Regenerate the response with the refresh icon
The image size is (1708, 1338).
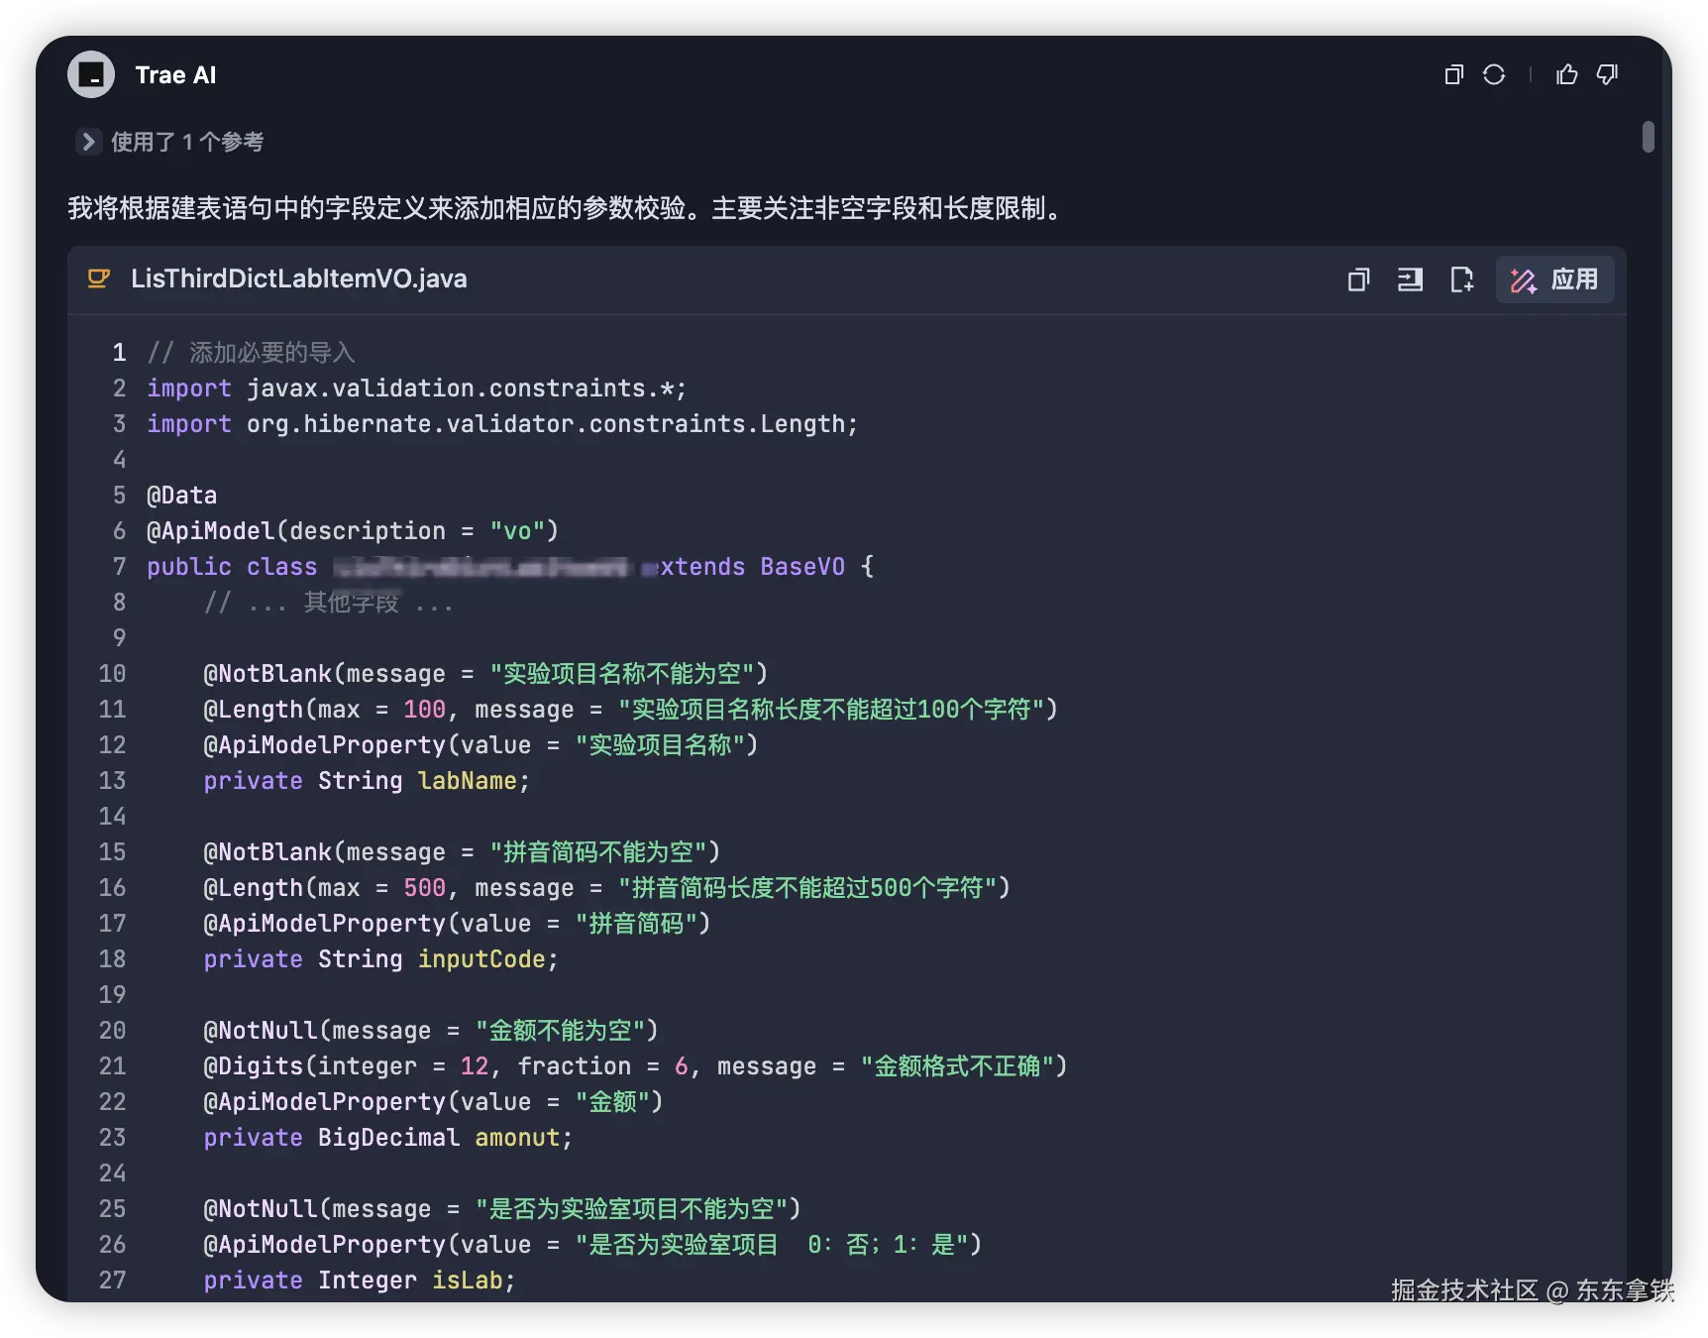tap(1494, 74)
